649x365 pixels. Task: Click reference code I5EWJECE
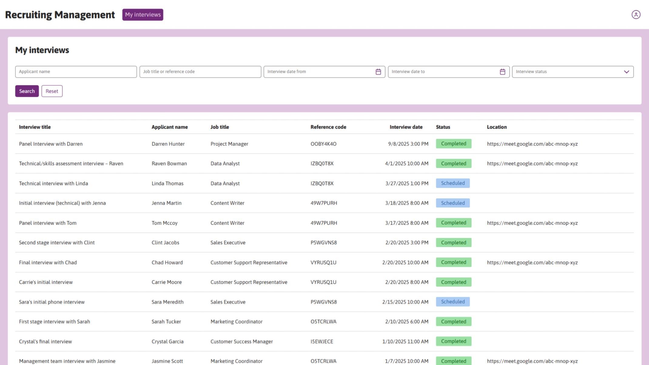click(322, 342)
